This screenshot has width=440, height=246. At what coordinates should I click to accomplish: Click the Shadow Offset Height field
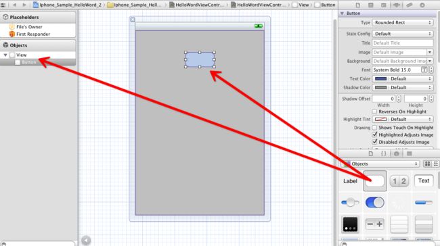point(416,99)
